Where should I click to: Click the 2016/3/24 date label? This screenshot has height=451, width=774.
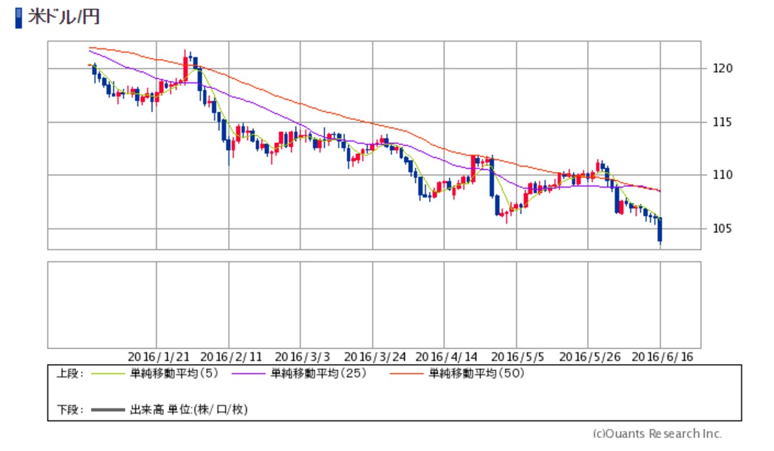[375, 356]
